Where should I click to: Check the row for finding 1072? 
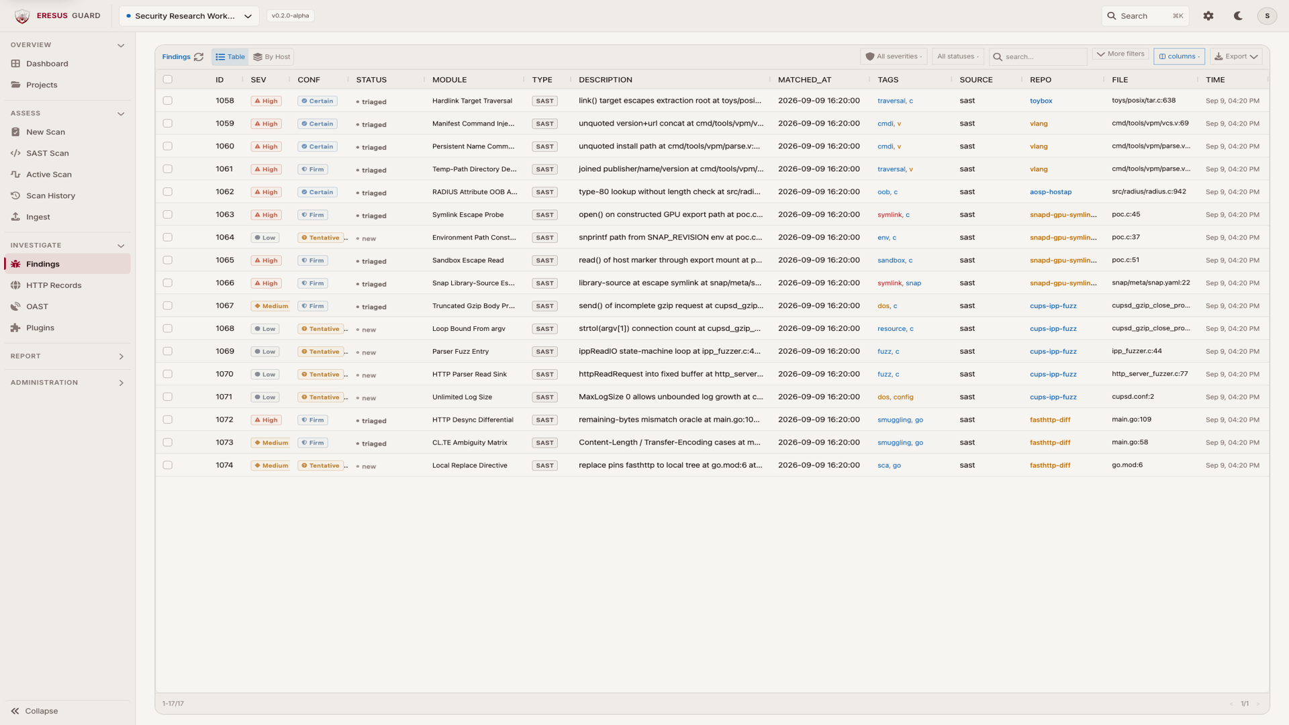point(168,420)
